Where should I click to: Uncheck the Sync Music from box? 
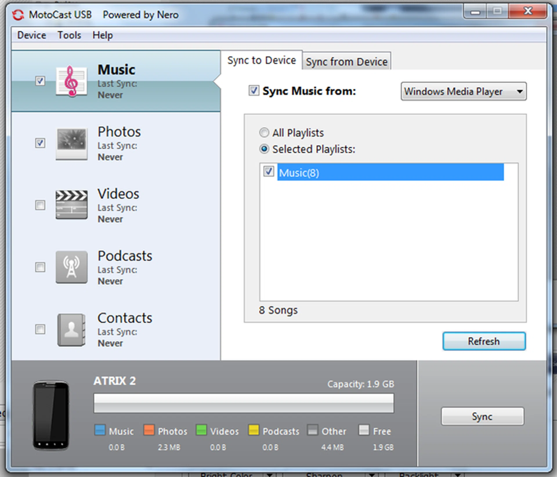click(254, 91)
